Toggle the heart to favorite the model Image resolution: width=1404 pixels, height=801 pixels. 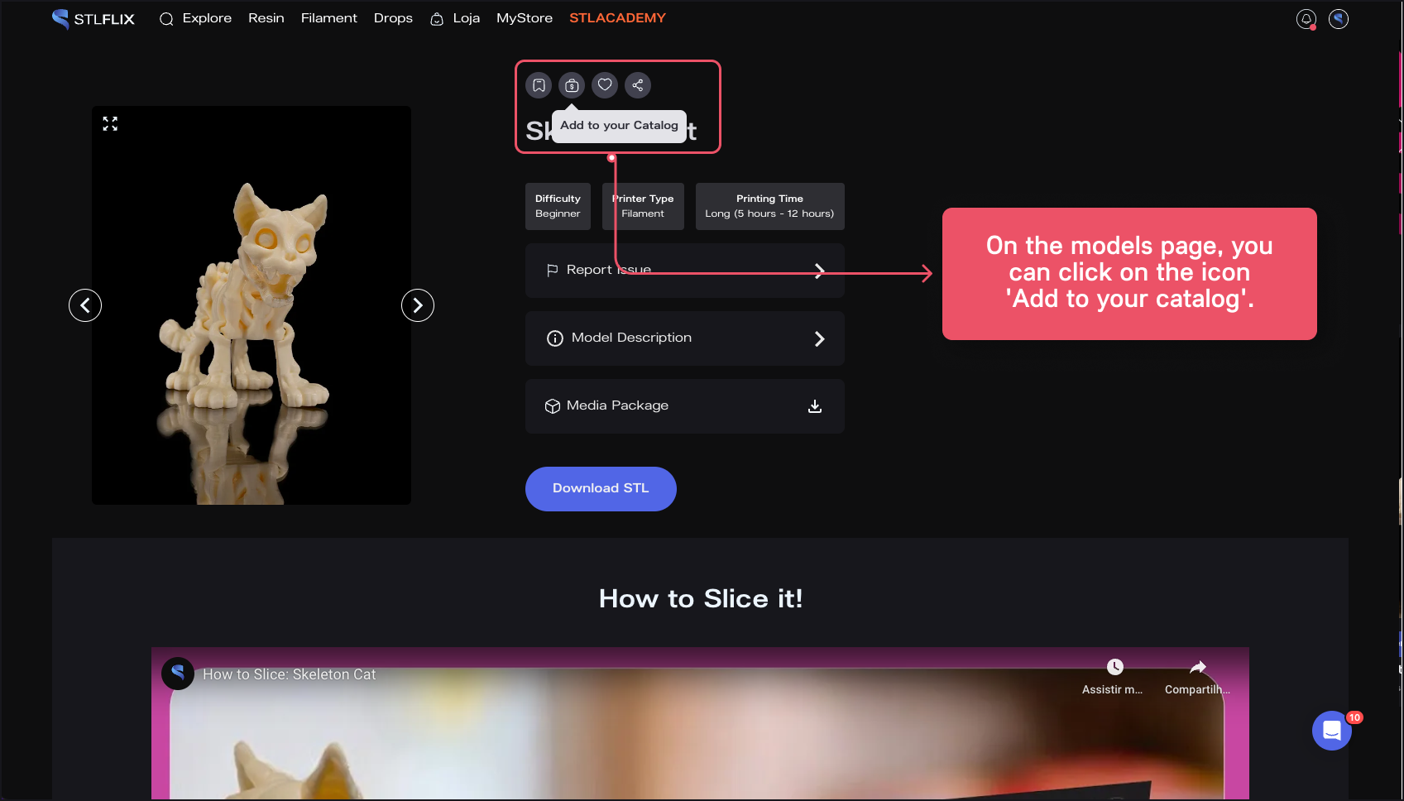605,84
